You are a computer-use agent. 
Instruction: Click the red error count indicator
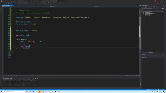pos(8,75)
